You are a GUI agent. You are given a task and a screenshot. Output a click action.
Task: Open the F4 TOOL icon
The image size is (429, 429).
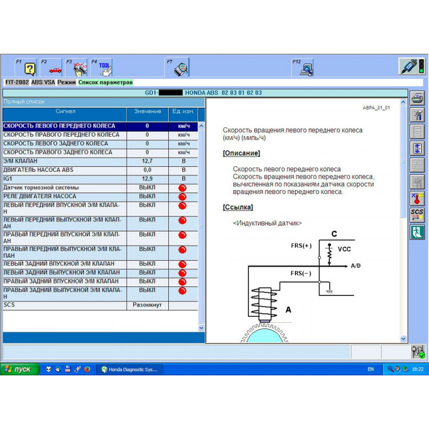click(105, 68)
